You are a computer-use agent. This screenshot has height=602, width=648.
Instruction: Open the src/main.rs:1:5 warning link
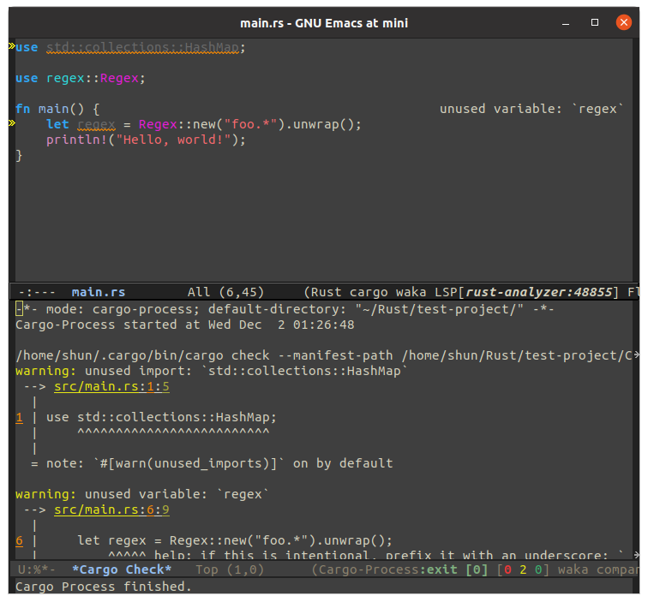[111, 386]
